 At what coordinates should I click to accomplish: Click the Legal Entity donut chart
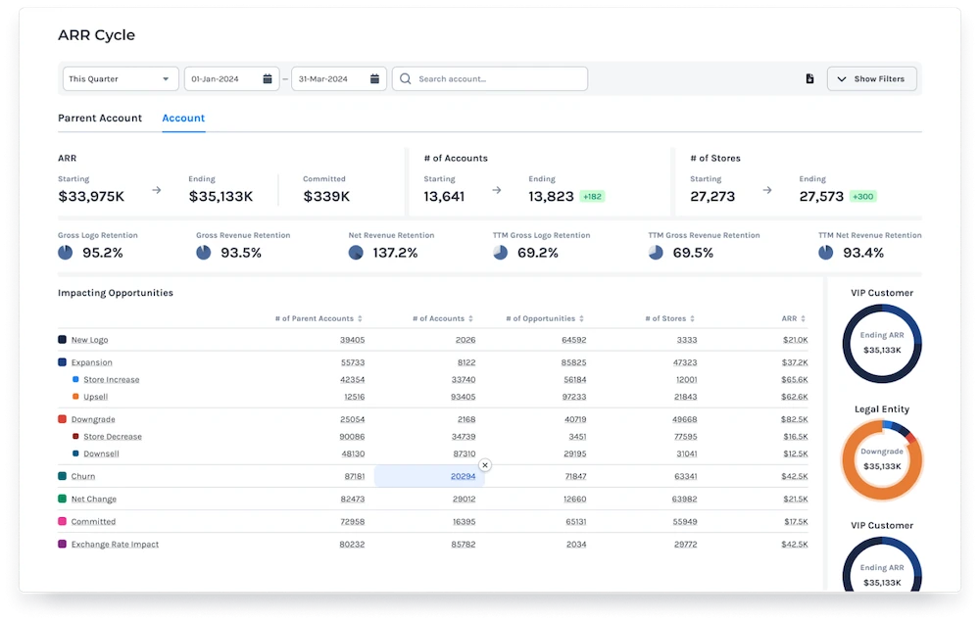point(881,459)
